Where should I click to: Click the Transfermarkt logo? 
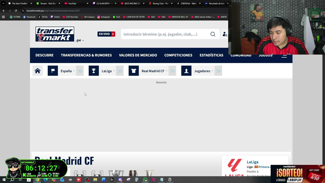click(55, 34)
